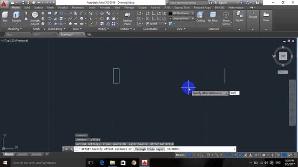Click the offset distance input field
298x167 pixels.
point(234,93)
